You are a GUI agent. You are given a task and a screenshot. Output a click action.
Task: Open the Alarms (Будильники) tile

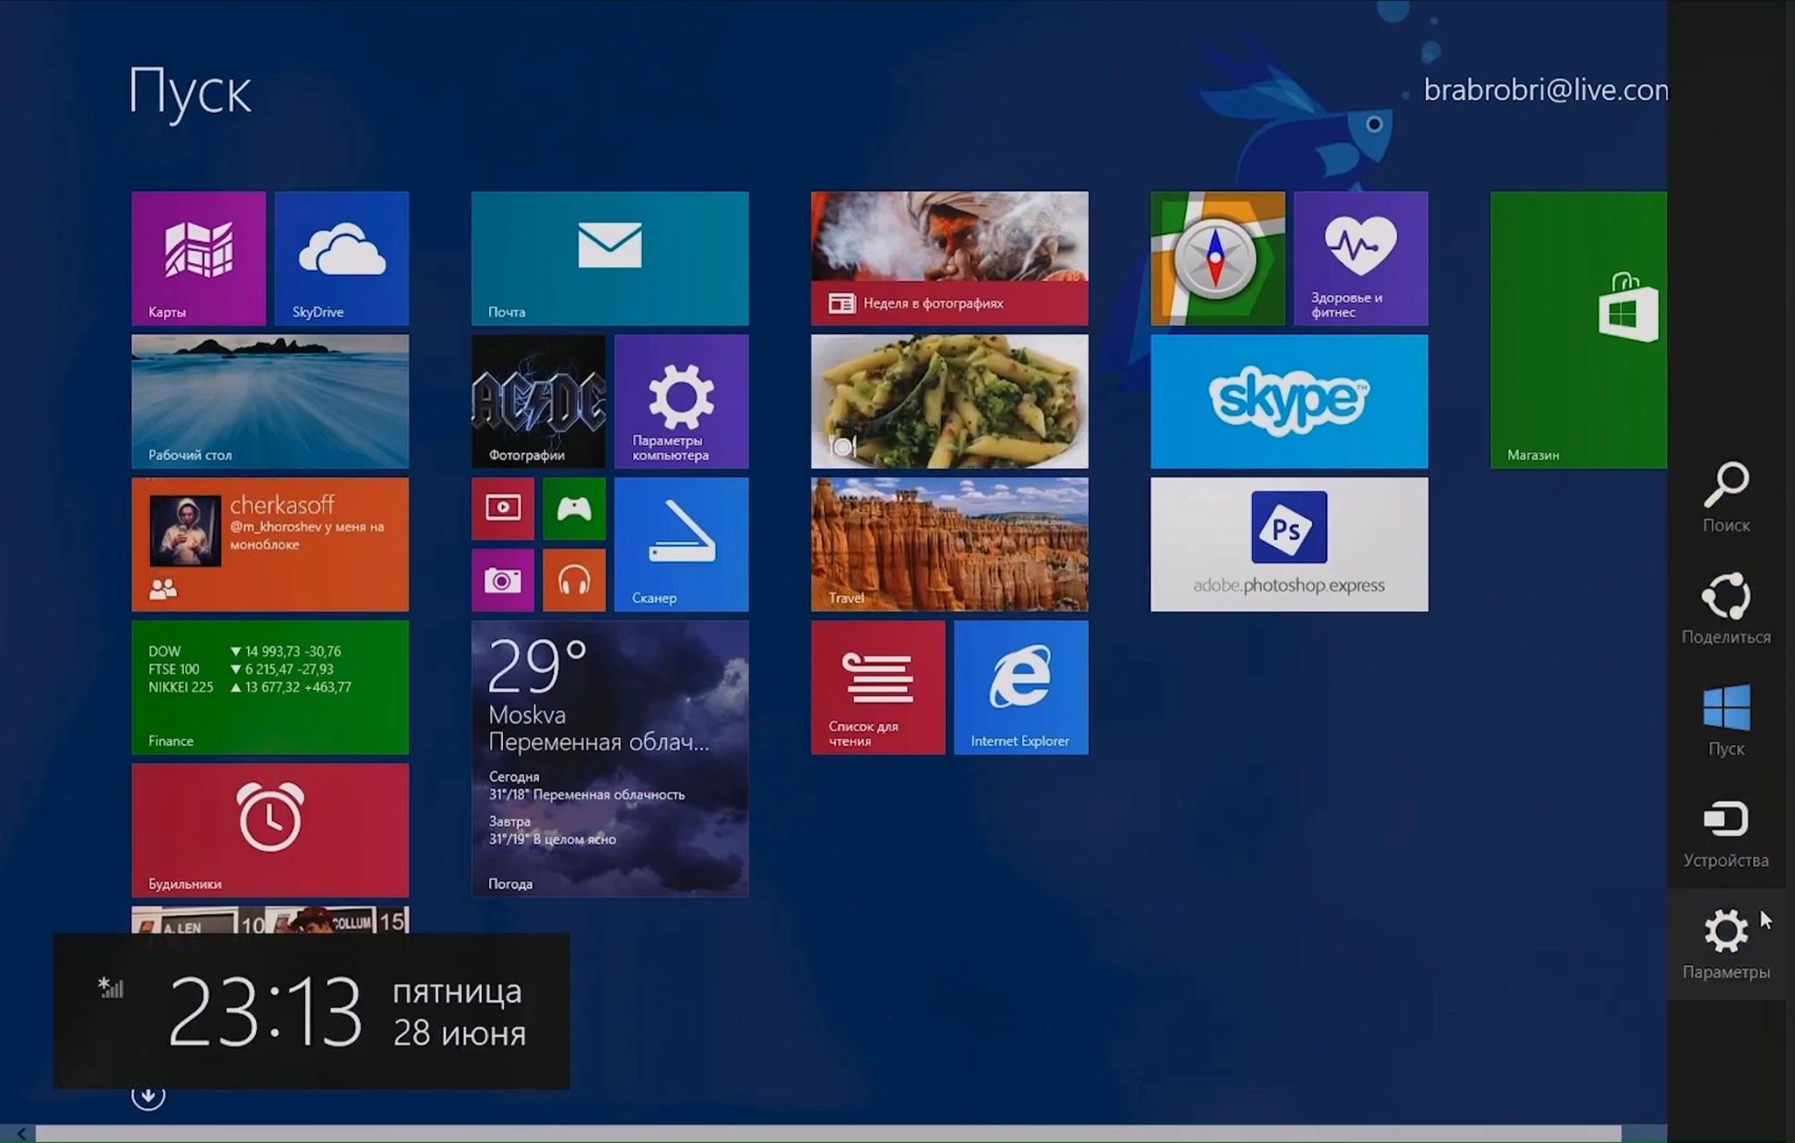click(x=270, y=829)
